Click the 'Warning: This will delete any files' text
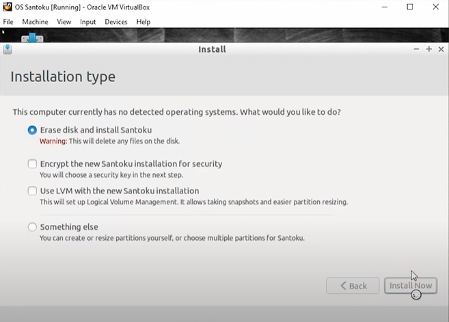This screenshot has height=322, width=449. [109, 142]
